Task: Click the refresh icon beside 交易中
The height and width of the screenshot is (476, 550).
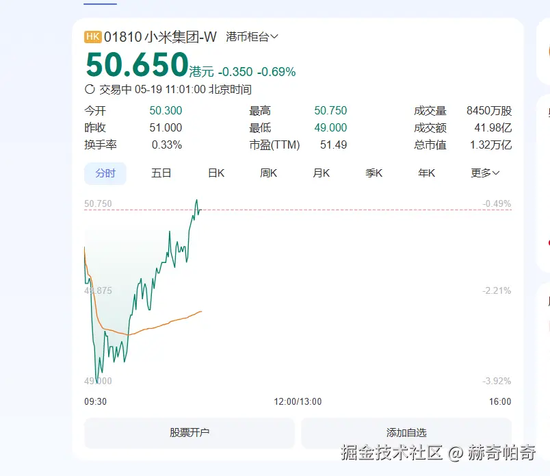Action: 89,89
